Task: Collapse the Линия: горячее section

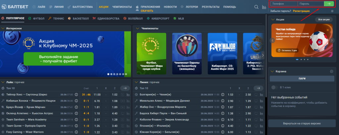Action: (136, 82)
